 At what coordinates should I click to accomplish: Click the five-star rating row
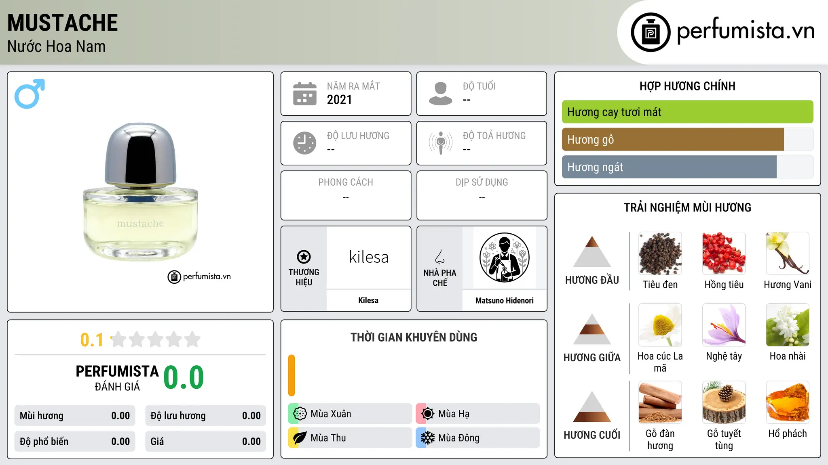coord(156,339)
